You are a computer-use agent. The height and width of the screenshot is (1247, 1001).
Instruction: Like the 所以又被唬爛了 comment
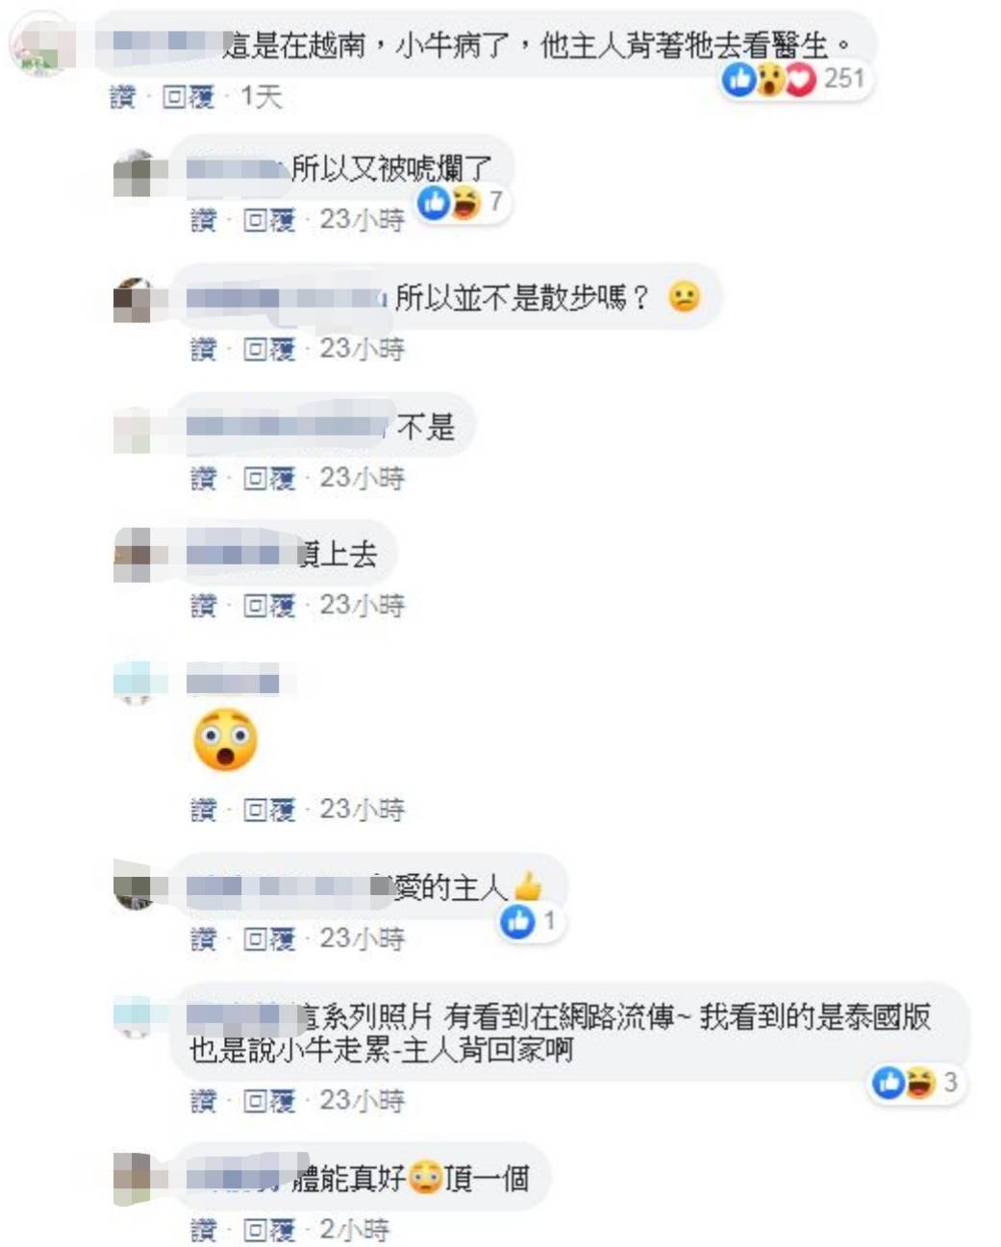click(203, 220)
